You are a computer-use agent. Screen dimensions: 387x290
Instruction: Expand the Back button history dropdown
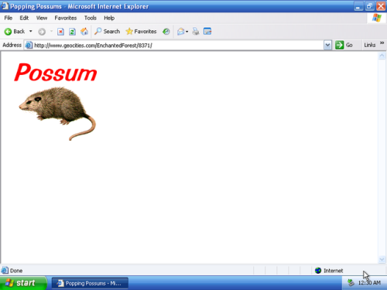(31, 32)
